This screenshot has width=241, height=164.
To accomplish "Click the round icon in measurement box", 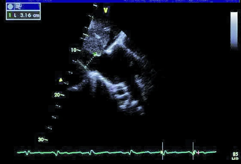I will [x=10, y=7].
